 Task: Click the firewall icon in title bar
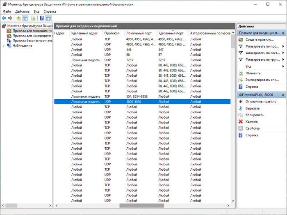coord(5,4)
